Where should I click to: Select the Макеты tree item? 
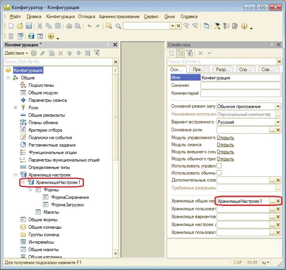[51, 212]
